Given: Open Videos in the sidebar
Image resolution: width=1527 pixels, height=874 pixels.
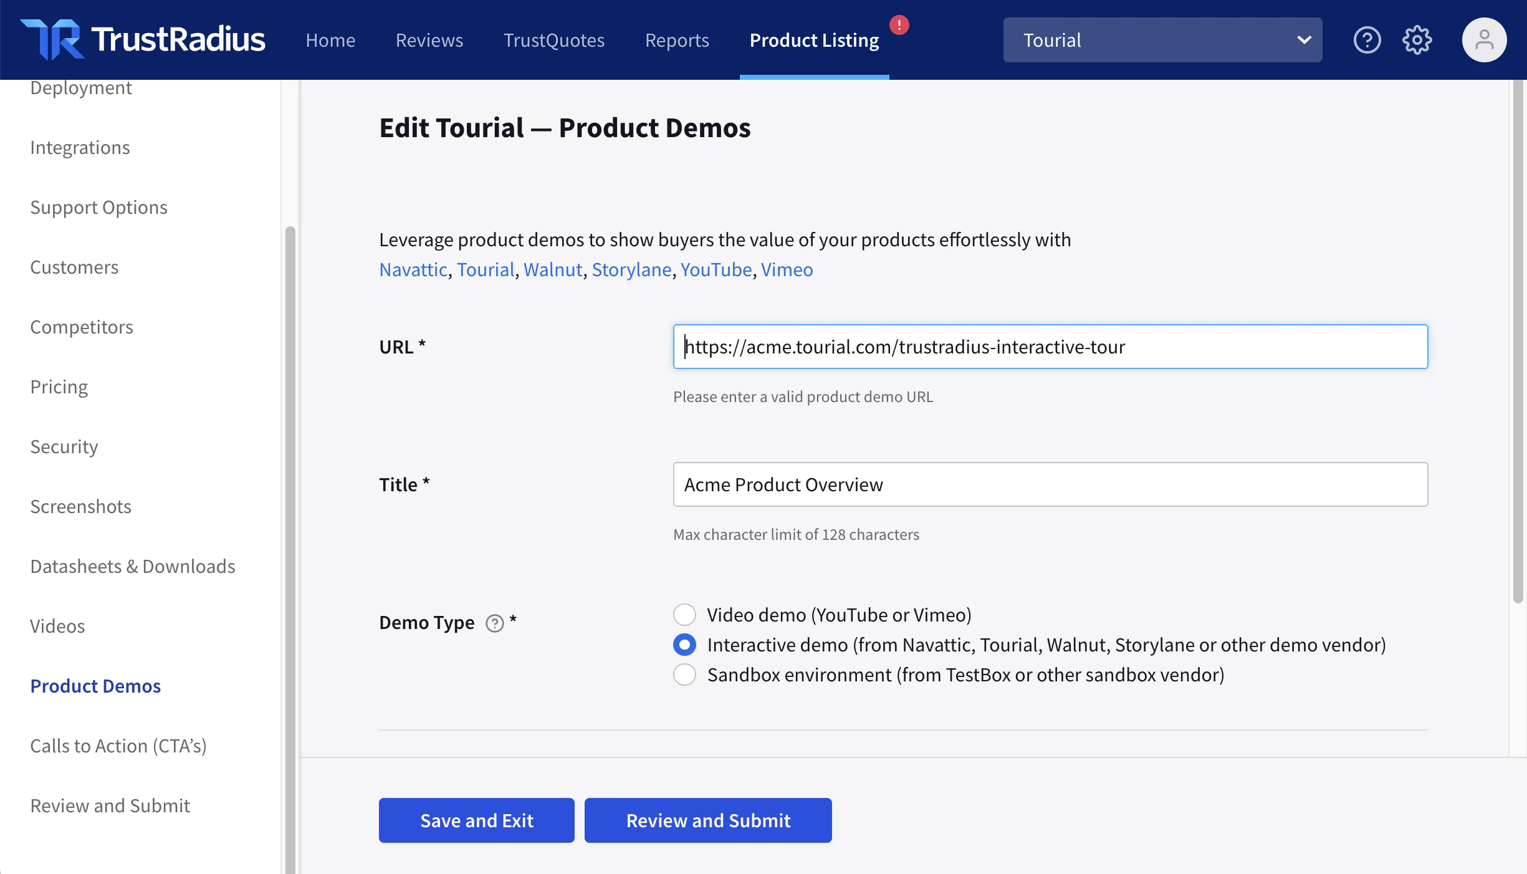Looking at the screenshot, I should click(57, 626).
